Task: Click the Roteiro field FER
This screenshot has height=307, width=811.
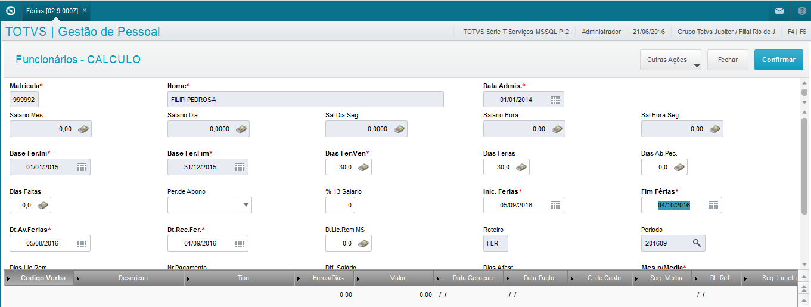Action: tap(496, 243)
